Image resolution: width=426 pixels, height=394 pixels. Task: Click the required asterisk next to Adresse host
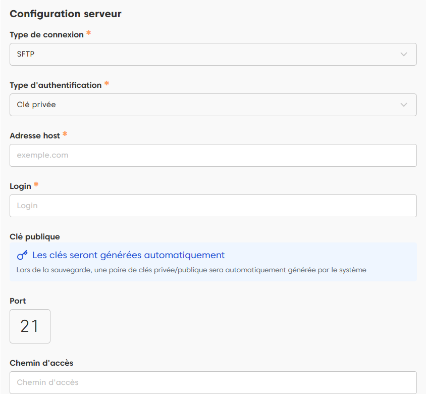pos(65,135)
